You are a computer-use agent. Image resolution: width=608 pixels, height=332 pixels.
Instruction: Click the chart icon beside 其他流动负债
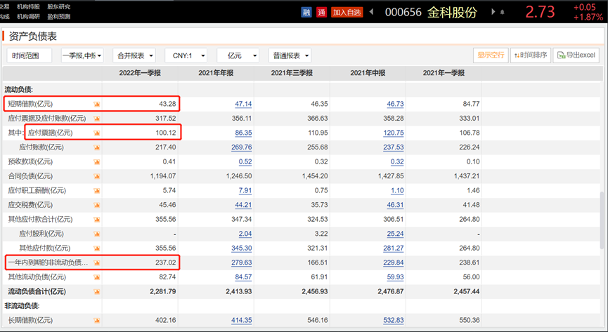(96, 277)
